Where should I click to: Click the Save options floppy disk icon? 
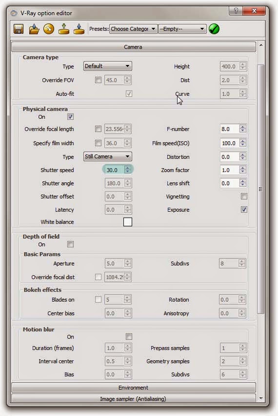tap(19, 29)
